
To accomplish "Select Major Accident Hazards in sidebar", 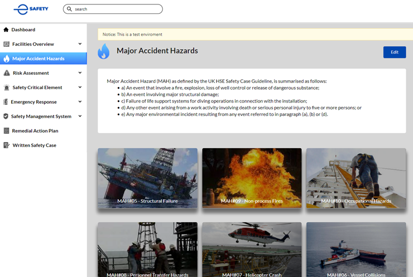I will click(x=44, y=59).
